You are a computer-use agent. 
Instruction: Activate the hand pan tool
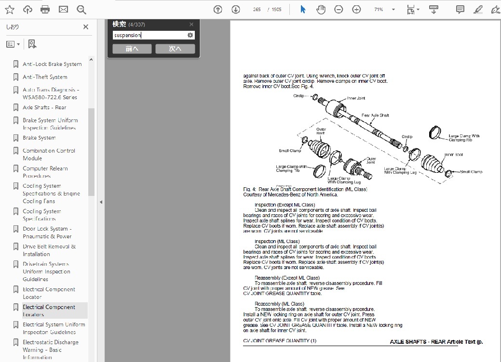pos(321,10)
